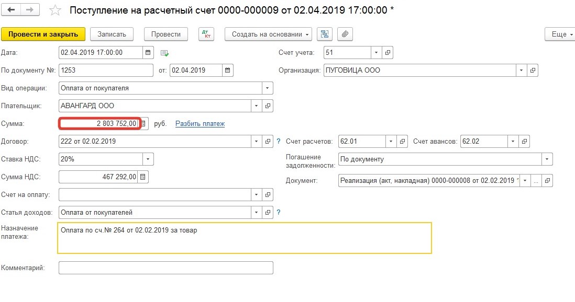Open the Еще menu

pyautogui.click(x=560, y=34)
